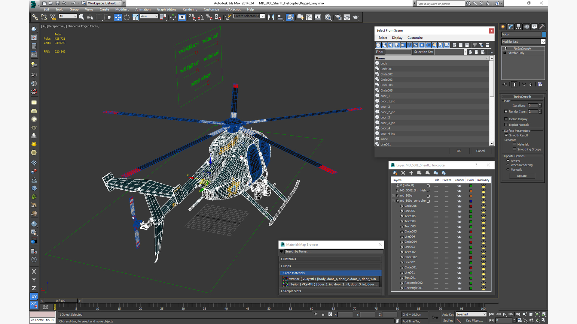Viewport: 577px width, 324px height.
Task: Select the Select and Rotate tool
Action: [127, 17]
